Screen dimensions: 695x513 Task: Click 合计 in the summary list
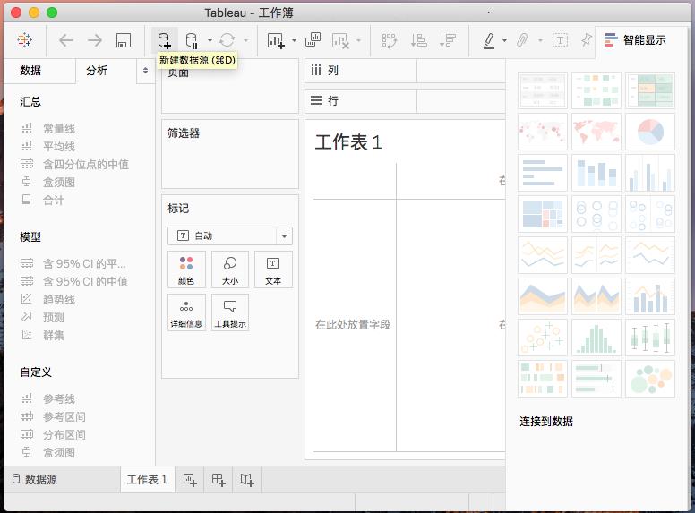click(54, 201)
